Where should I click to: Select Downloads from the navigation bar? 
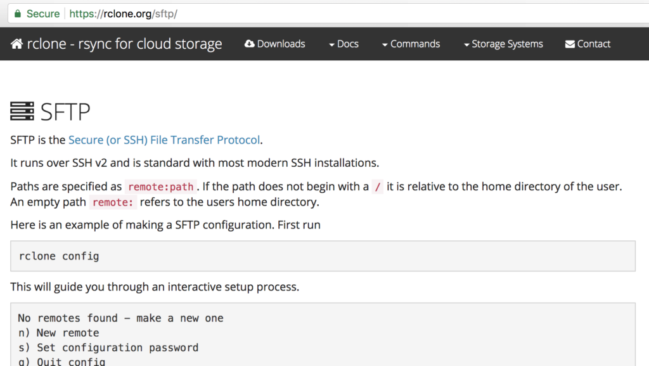click(x=280, y=44)
